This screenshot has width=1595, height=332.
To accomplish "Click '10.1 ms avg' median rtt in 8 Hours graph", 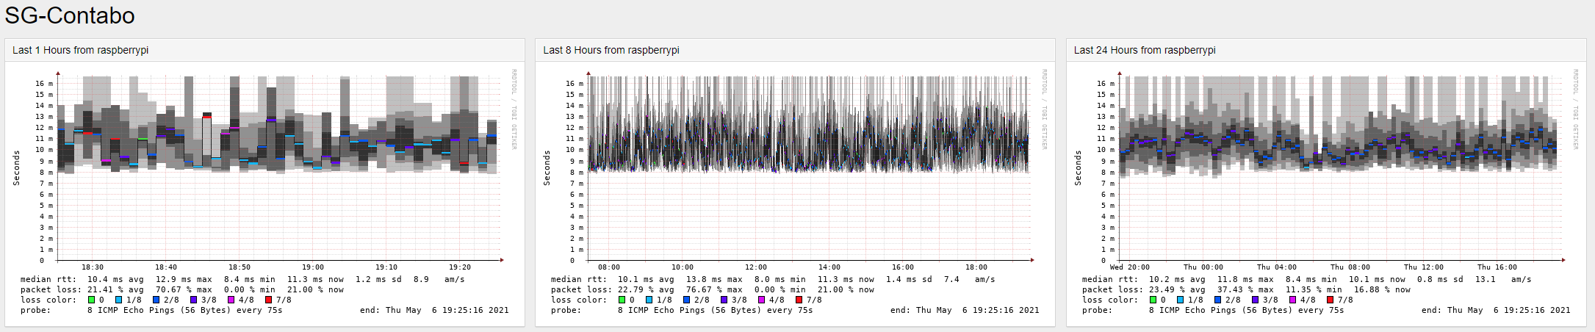I will (x=646, y=279).
